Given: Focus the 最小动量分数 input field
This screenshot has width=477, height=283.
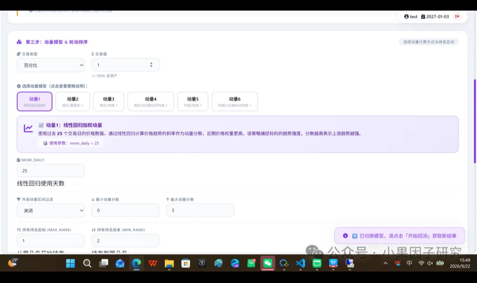Looking at the screenshot, I should tap(125, 210).
